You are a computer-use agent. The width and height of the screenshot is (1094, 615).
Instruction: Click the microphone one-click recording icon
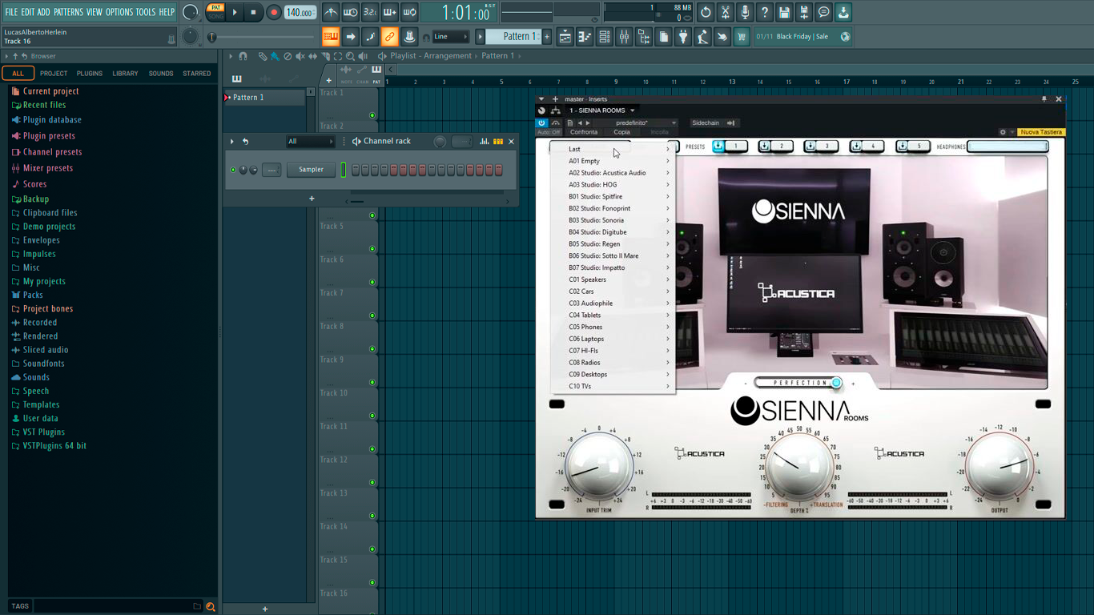click(x=745, y=13)
